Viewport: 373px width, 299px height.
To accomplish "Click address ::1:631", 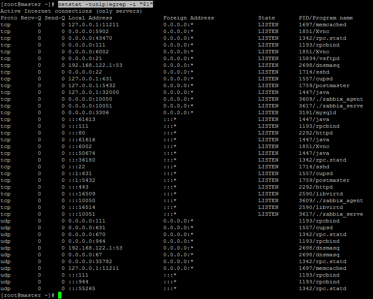I will (x=80, y=173).
